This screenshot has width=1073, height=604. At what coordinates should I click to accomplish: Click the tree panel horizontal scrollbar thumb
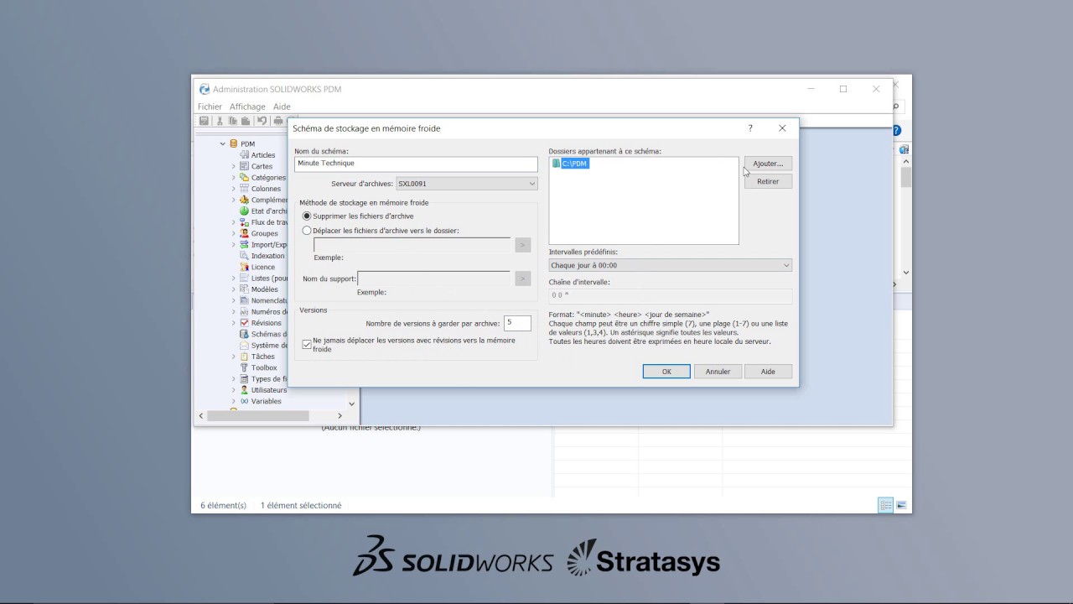click(258, 415)
